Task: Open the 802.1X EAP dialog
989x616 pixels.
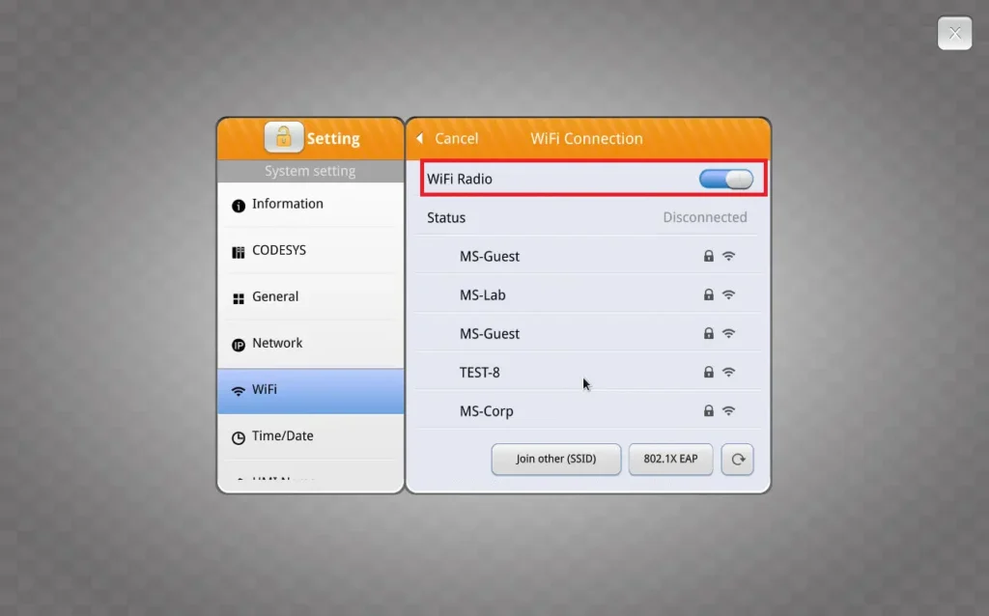Action: (x=670, y=459)
